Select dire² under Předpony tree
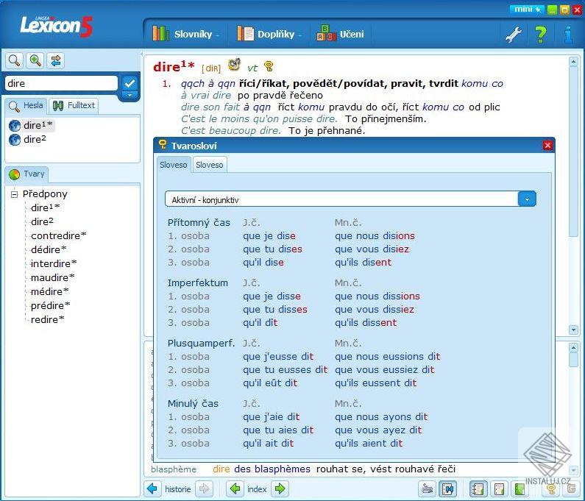The image size is (585, 501). (x=42, y=221)
